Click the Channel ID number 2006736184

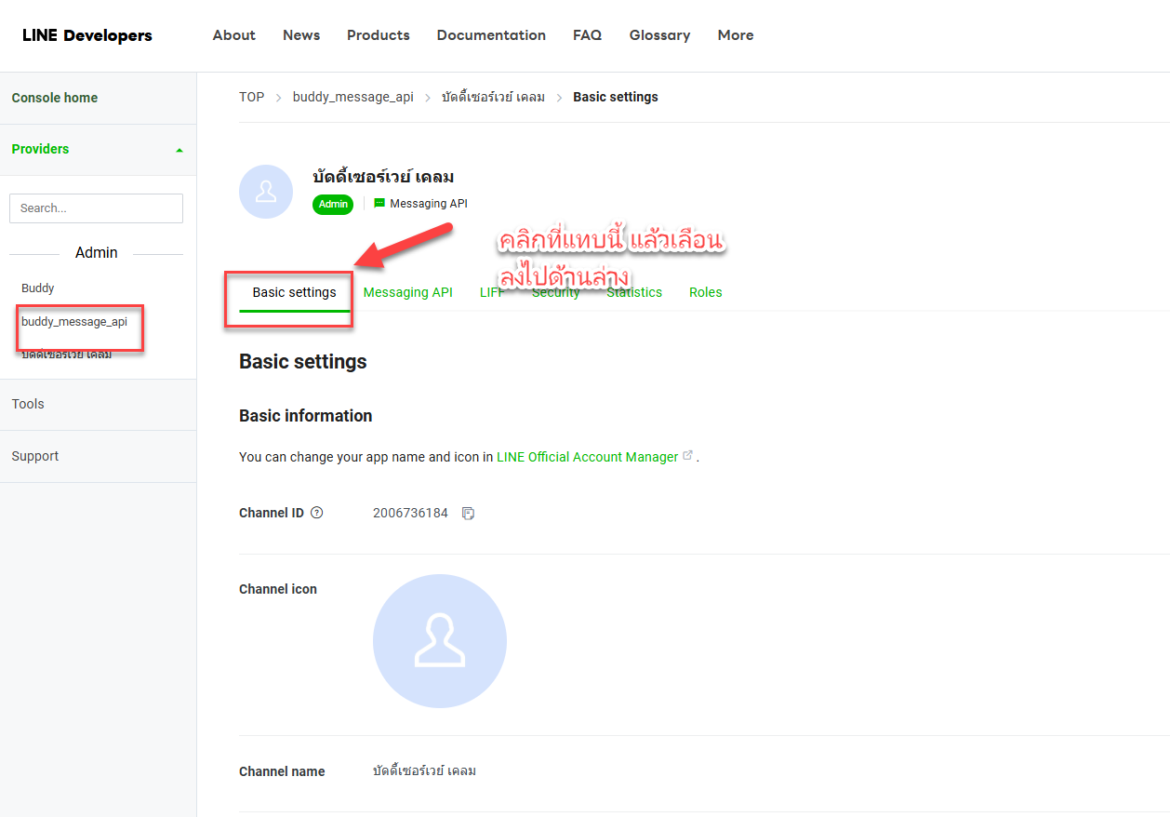point(410,513)
